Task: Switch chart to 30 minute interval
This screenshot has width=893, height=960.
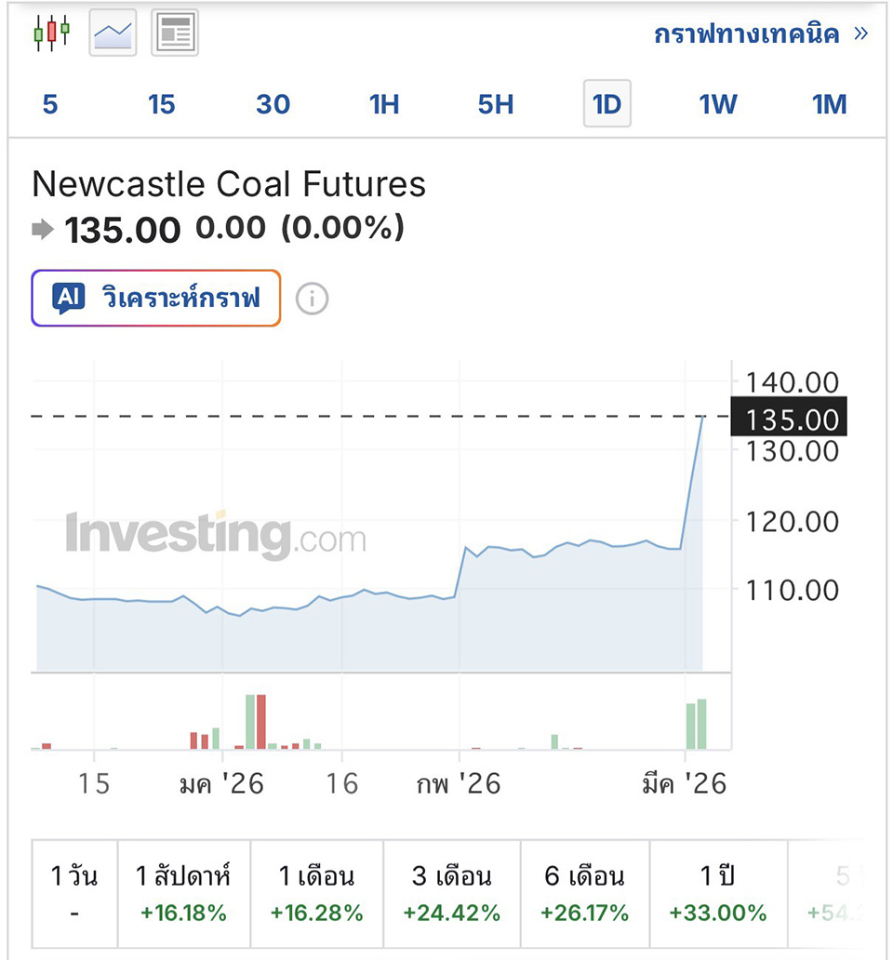Action: (273, 104)
